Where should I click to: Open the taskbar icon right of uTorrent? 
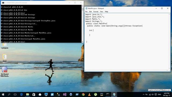tap(102, 95)
